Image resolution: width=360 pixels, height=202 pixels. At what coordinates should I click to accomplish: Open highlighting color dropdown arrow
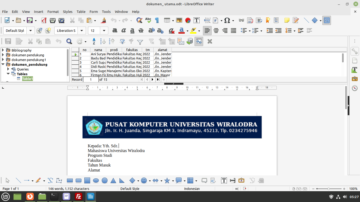(x=199, y=31)
